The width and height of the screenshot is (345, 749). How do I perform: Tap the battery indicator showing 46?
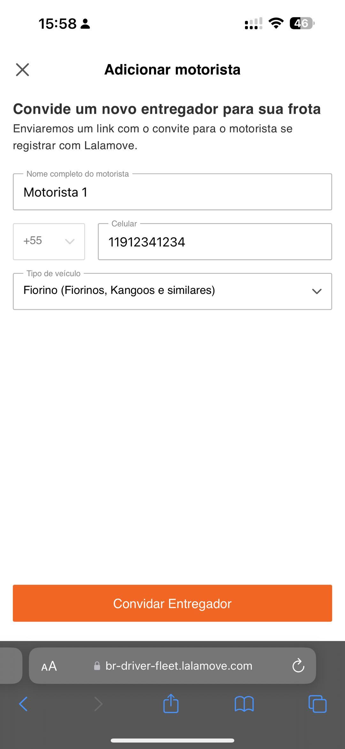[x=302, y=23]
